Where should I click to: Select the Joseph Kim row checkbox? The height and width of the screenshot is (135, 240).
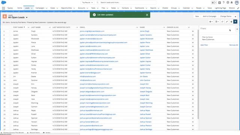point(10,84)
